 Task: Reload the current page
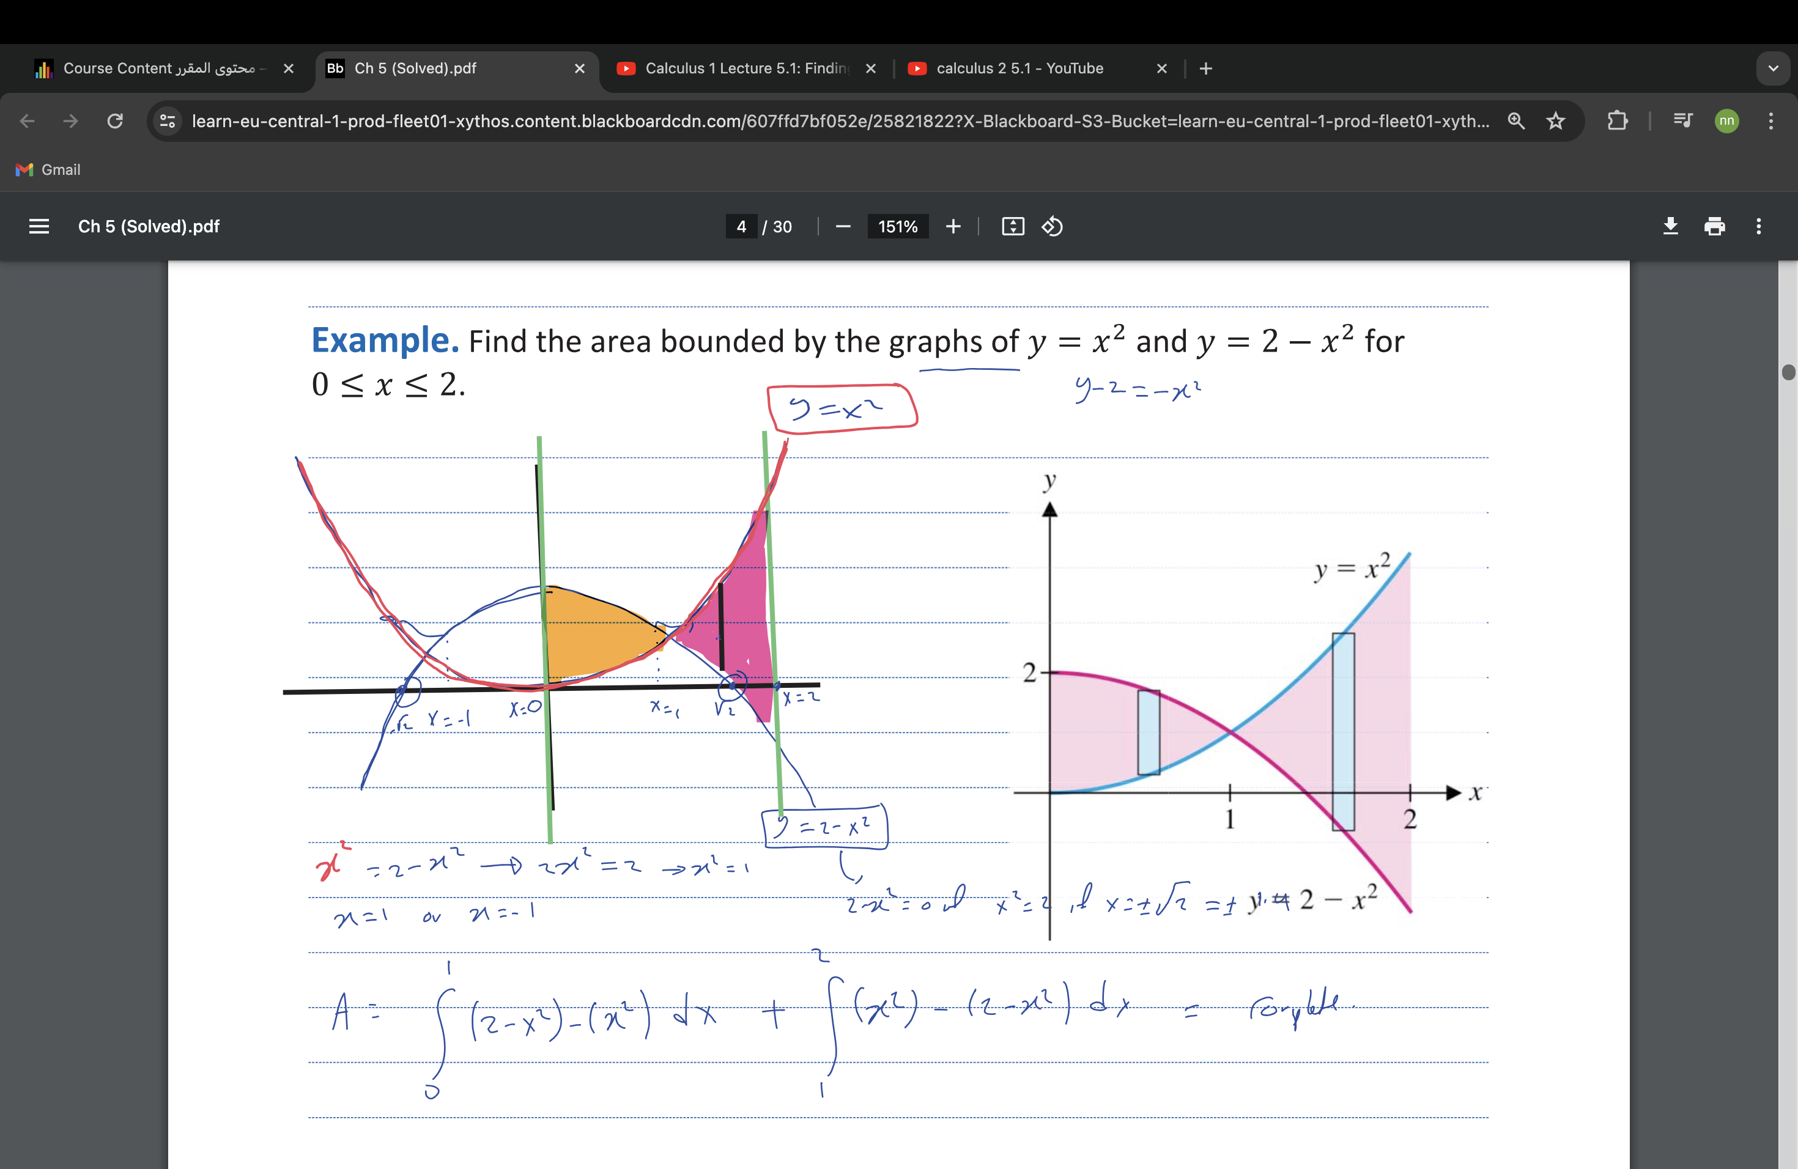click(115, 121)
